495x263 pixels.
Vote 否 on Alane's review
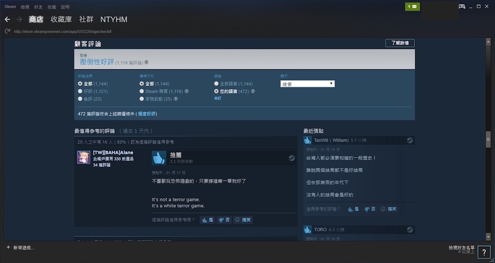[224, 220]
